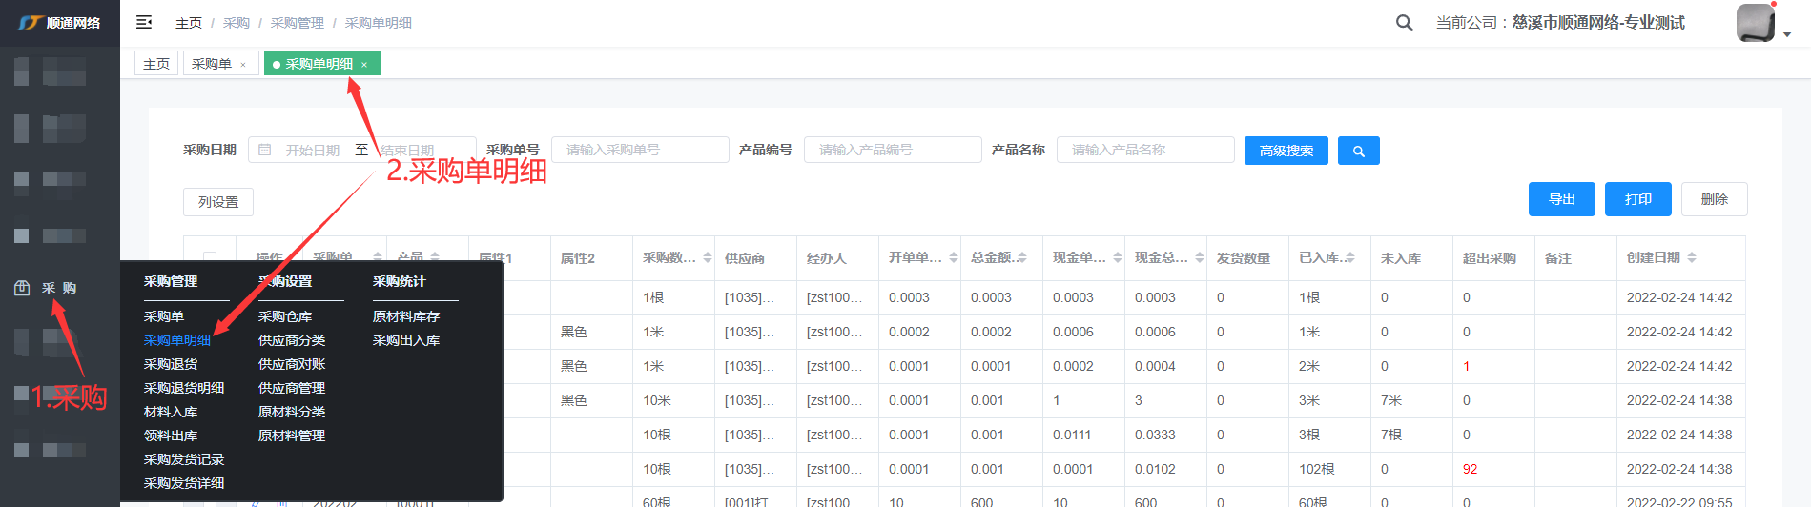Focus the 产品名称 input field
The width and height of the screenshot is (1811, 507).
pyautogui.click(x=1144, y=150)
